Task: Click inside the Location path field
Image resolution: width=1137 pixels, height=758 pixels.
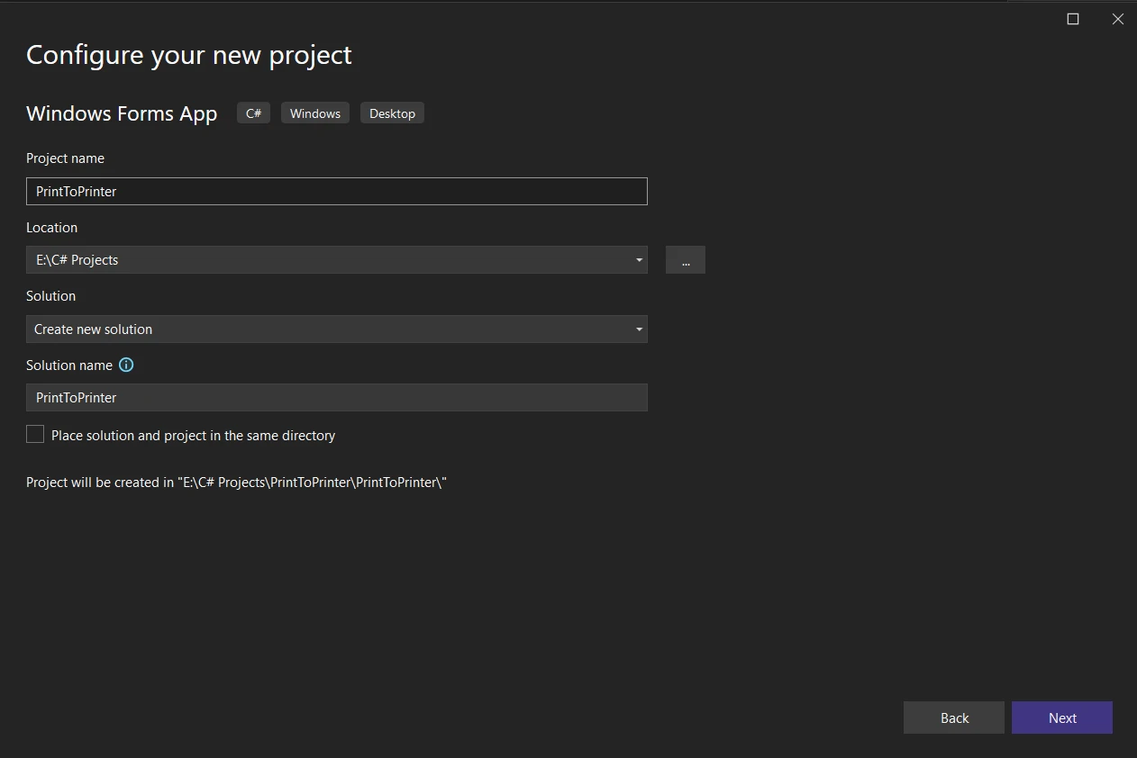Action: click(x=324, y=260)
